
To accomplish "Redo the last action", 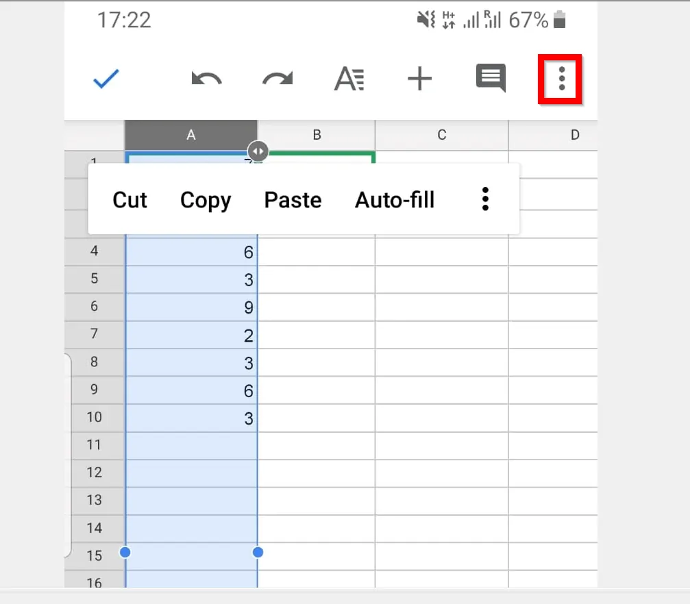I will (x=278, y=79).
